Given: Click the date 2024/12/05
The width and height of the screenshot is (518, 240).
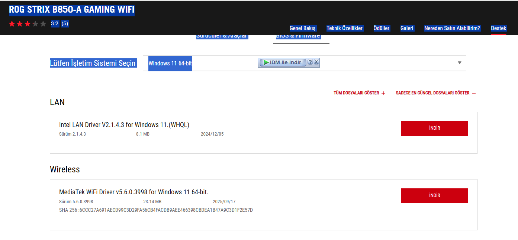Looking at the screenshot, I should click(x=212, y=134).
